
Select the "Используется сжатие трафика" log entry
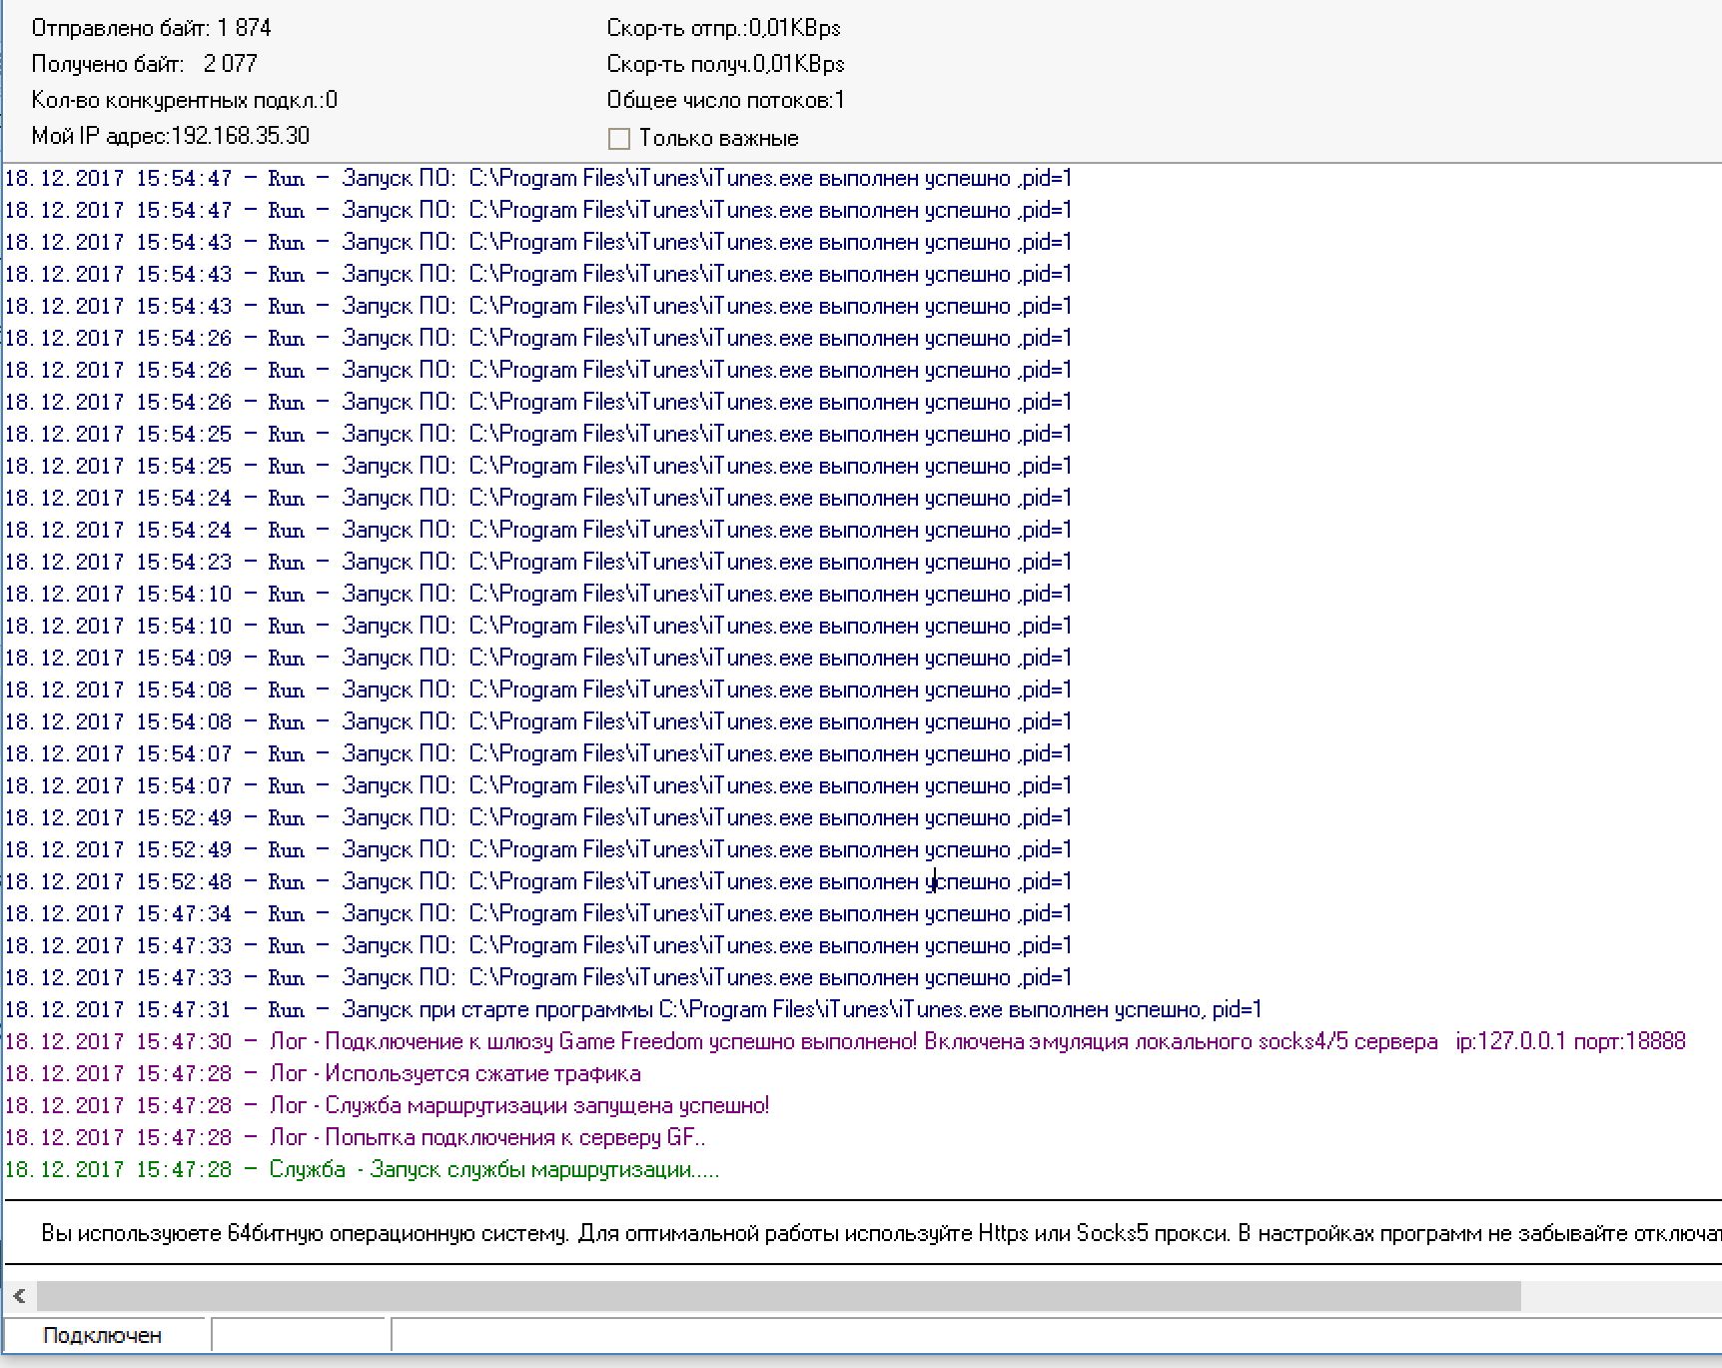tap(482, 1074)
